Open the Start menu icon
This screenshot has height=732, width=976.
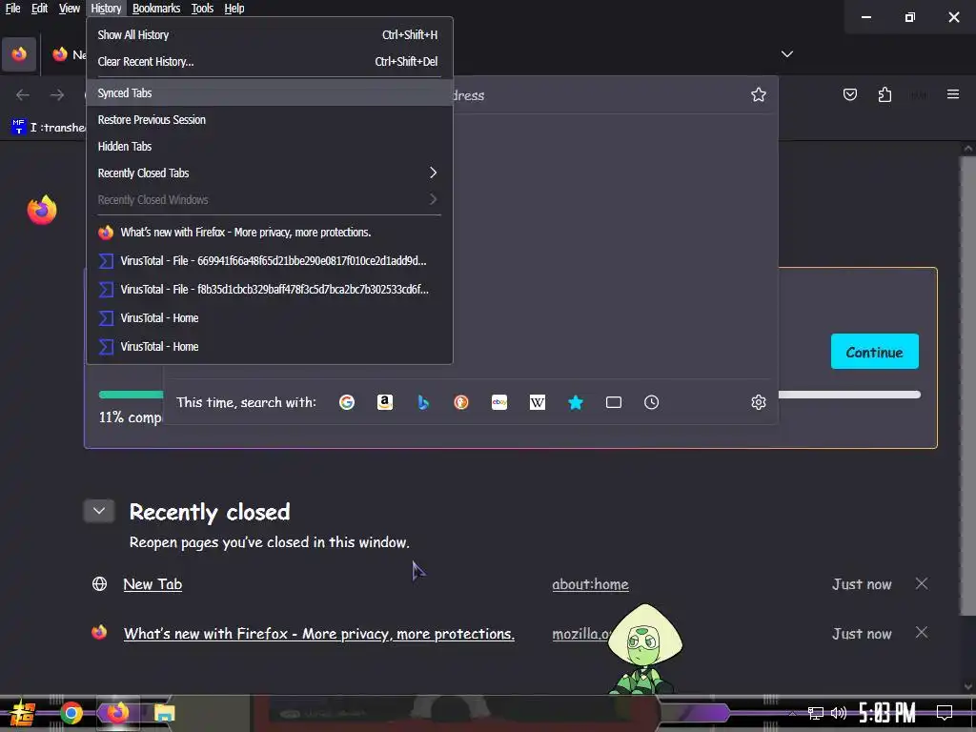pos(23,713)
